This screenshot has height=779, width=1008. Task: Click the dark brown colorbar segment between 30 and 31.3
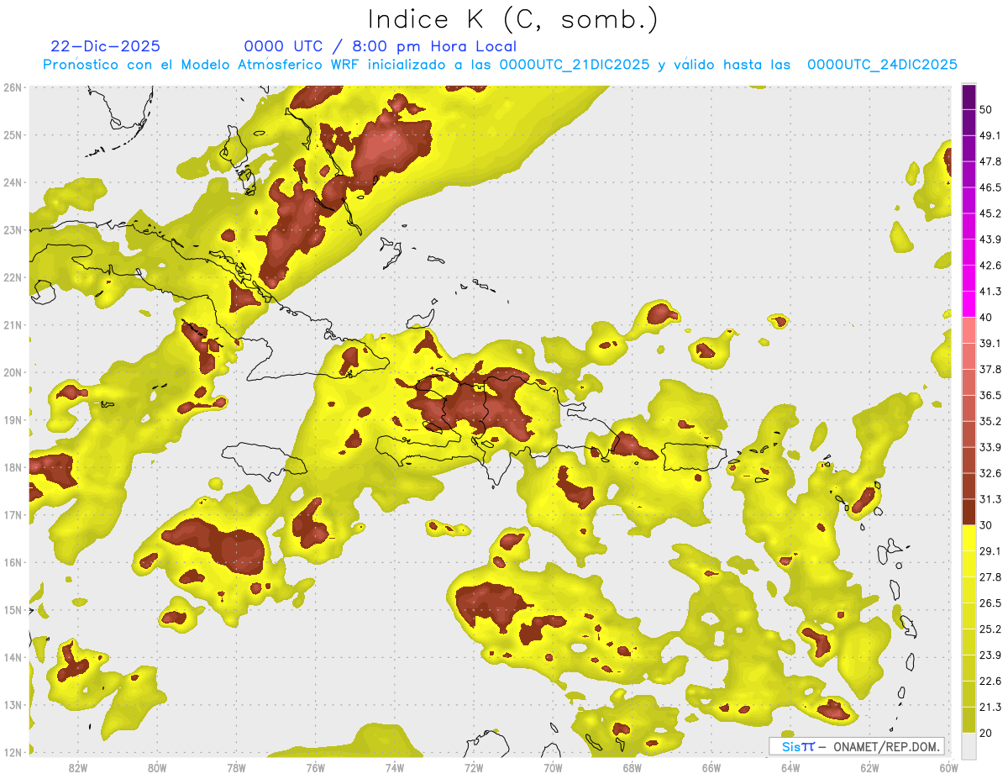969,512
